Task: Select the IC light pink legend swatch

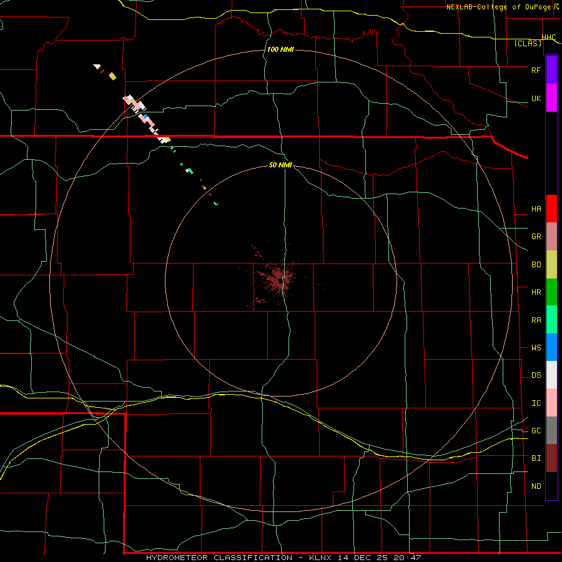Action: tap(551, 403)
